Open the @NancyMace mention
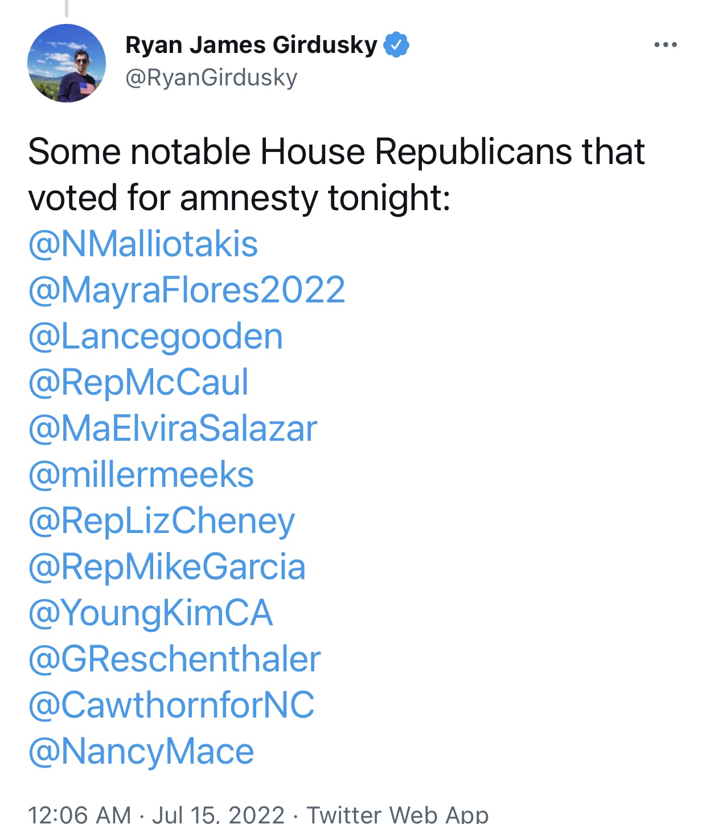This screenshot has height=824, width=706. (x=141, y=751)
